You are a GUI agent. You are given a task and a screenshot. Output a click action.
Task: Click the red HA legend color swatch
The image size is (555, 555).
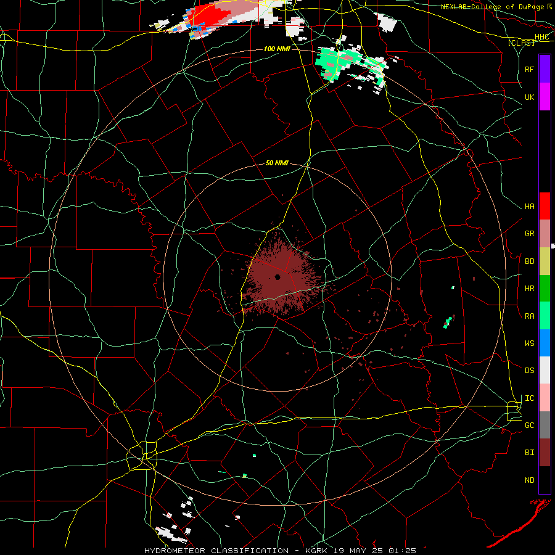(545, 206)
